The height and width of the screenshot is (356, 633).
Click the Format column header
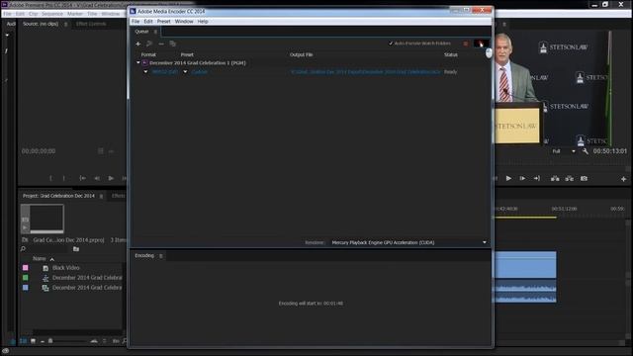[x=148, y=54]
